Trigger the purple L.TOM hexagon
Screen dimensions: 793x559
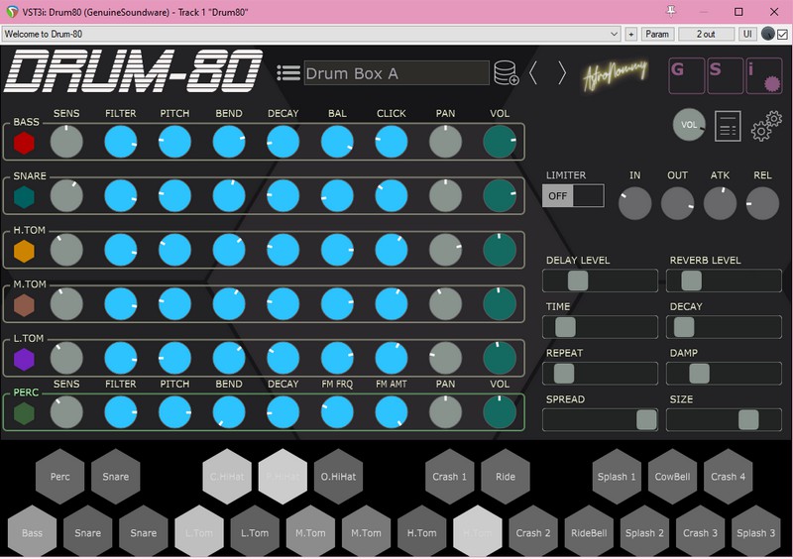24,359
